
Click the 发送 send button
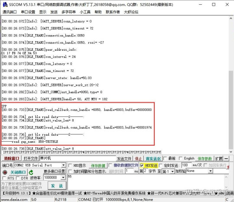point(57,186)
